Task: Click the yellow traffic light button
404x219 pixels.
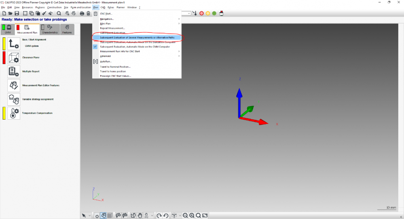Action: coord(208,13)
